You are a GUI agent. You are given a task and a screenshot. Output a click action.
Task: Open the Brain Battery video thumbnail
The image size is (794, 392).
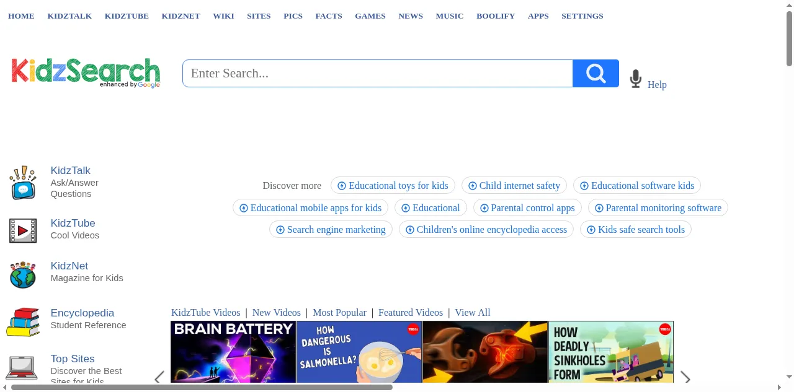pyautogui.click(x=233, y=352)
